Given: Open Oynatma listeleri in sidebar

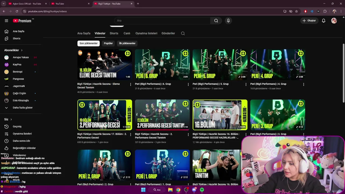Looking at the screenshot, I should click(22, 134).
